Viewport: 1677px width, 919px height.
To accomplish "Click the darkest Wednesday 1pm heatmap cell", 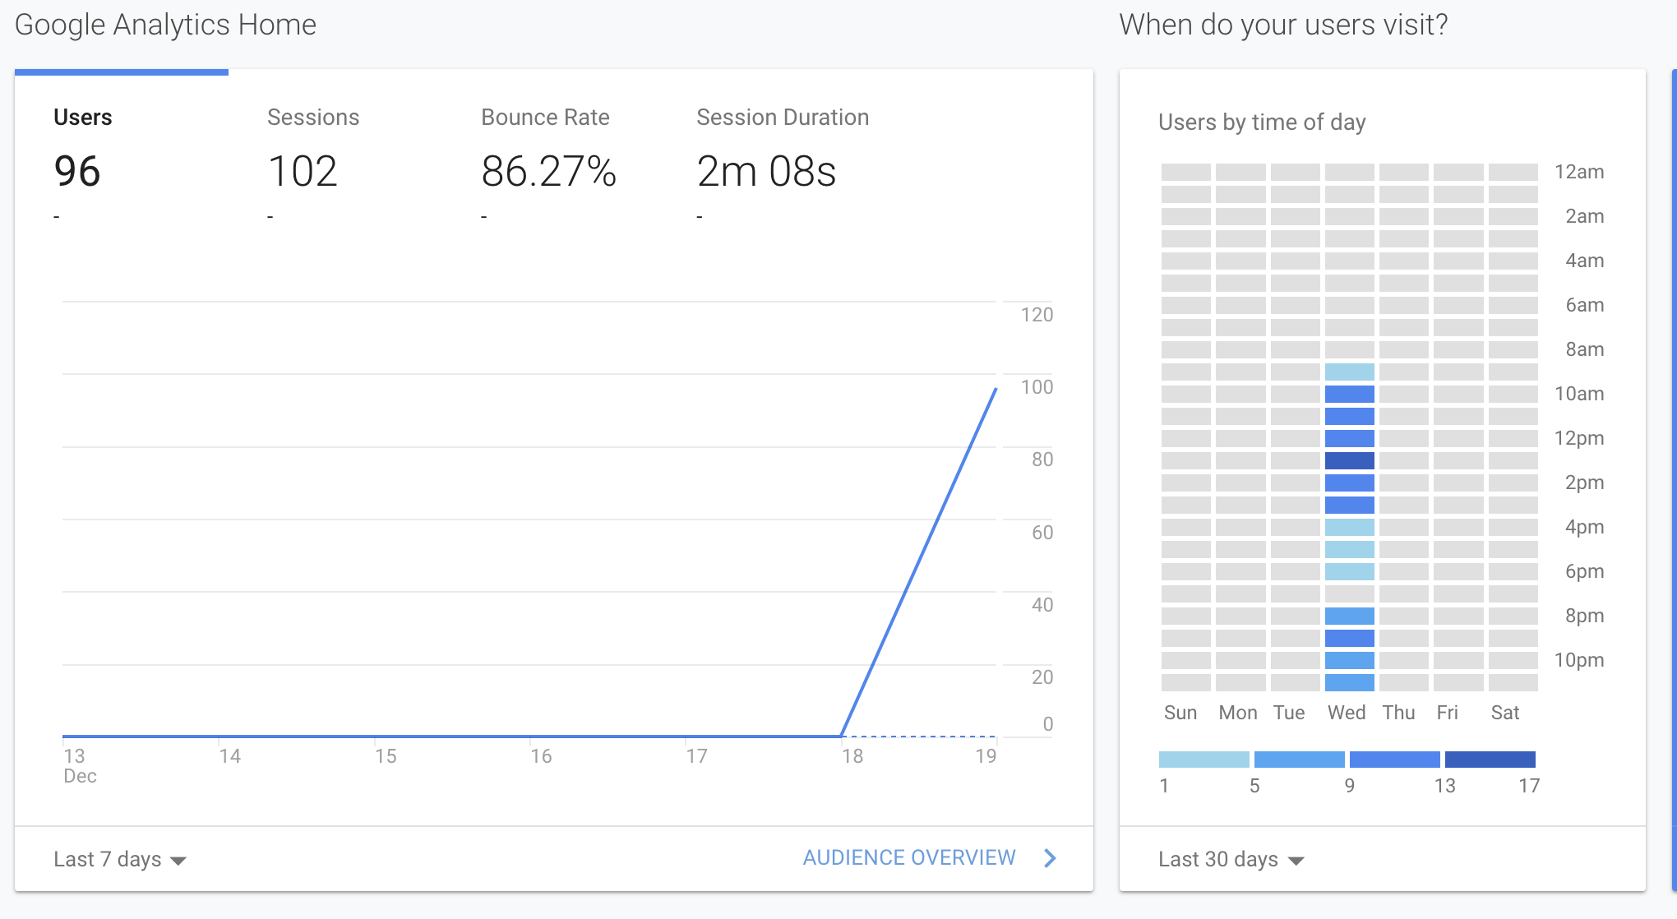I will 1350,460.
